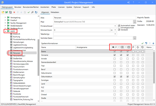Click tree scrollbar down arrow
The width and height of the screenshot is (156, 106).
(38, 101)
